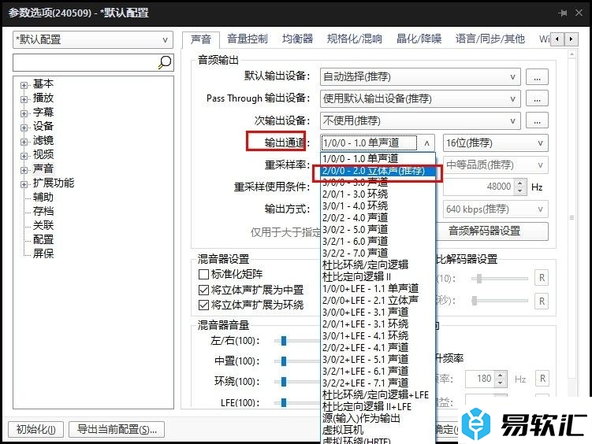
Task: Expand the 基本 tree node
Action: click(24, 84)
